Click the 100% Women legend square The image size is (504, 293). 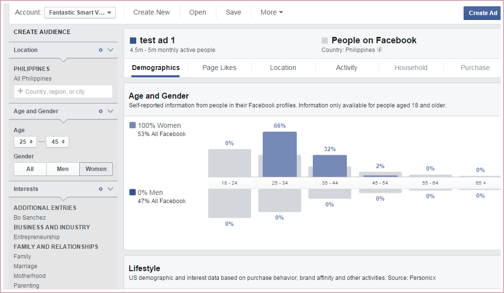tap(133, 125)
